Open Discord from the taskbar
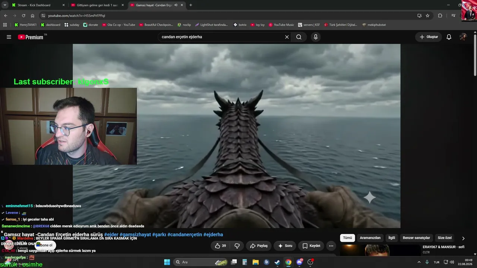 [299, 262]
